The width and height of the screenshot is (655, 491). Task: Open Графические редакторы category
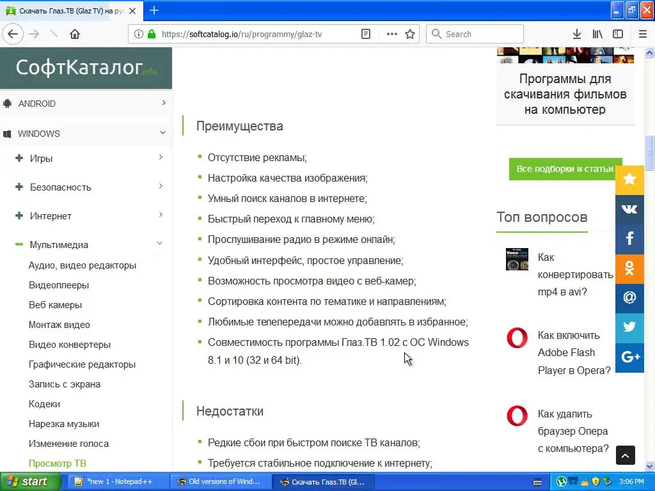tap(83, 364)
